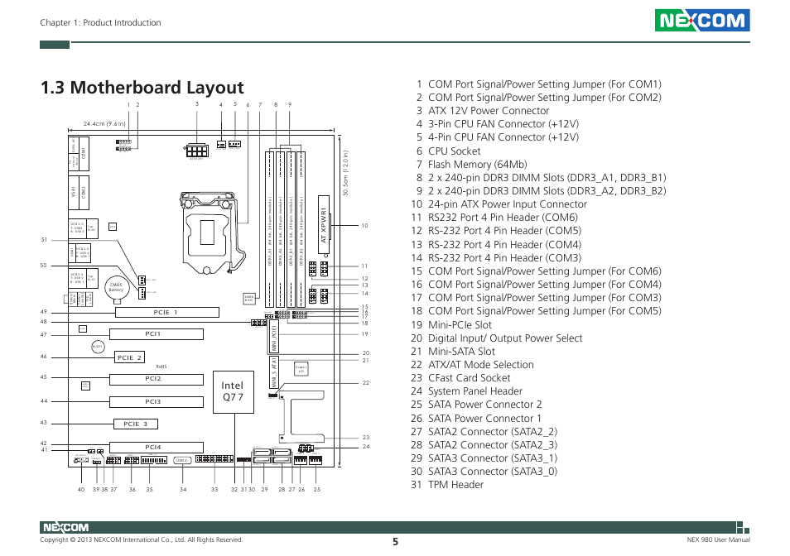This screenshot has width=790, height=556.
Task: Select DIMM Slots entry (DDR3_A1, DDR3_B1)
Action: 547,178
